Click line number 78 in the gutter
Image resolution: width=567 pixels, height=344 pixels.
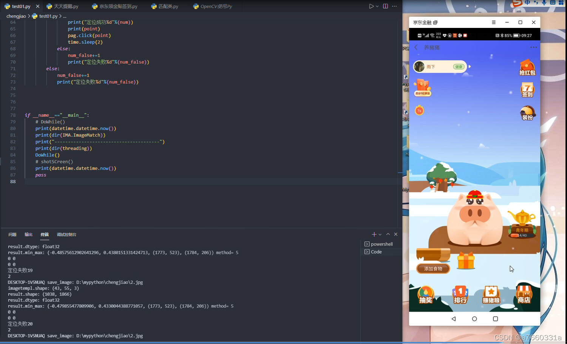coord(13,115)
